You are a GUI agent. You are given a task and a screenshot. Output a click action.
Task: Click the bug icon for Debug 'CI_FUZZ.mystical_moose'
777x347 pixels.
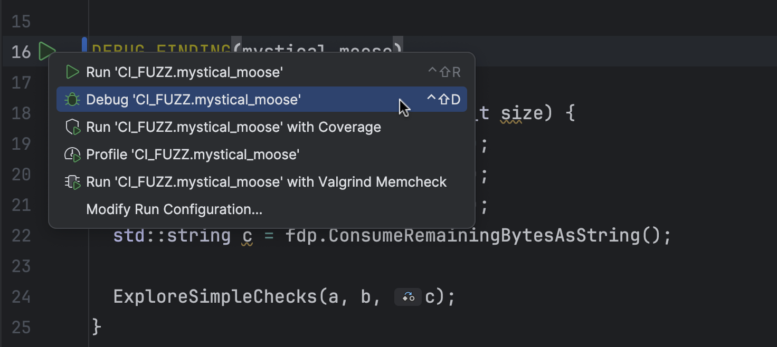point(72,100)
